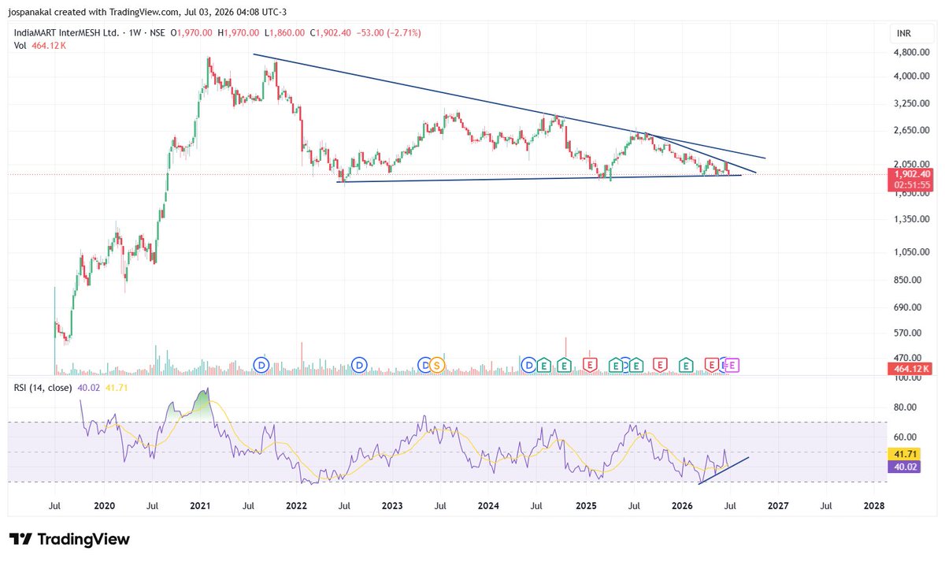Viewport: 945px width, 562px height.
Task: Click the 464.12K volume axis label
Action: coord(910,368)
